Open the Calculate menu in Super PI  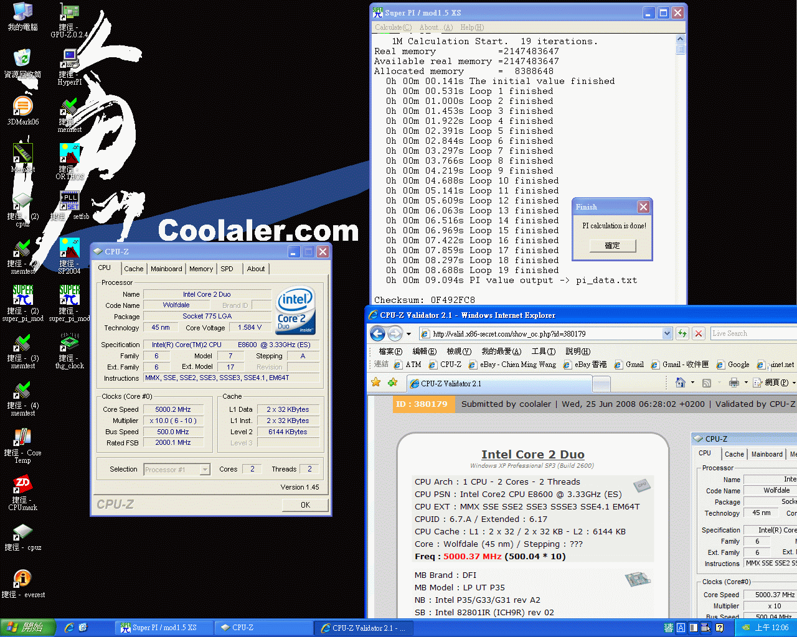(393, 27)
